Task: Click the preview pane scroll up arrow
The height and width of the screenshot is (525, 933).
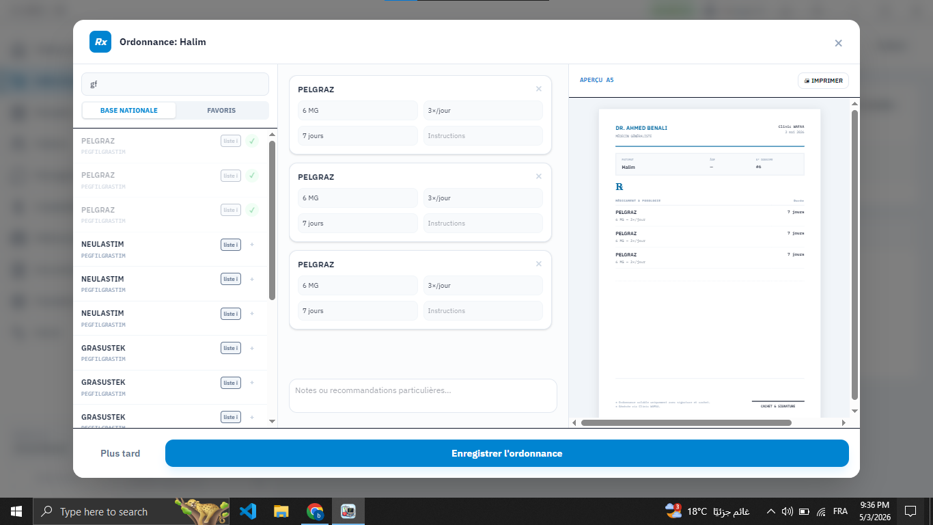Action: [x=854, y=104]
